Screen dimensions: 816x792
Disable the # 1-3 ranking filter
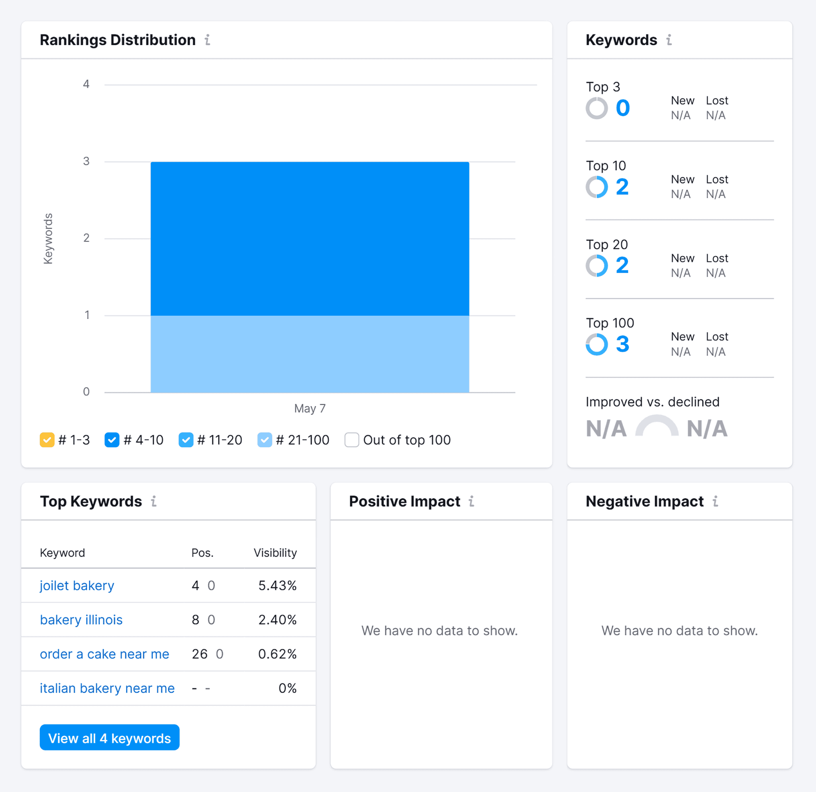[47, 440]
